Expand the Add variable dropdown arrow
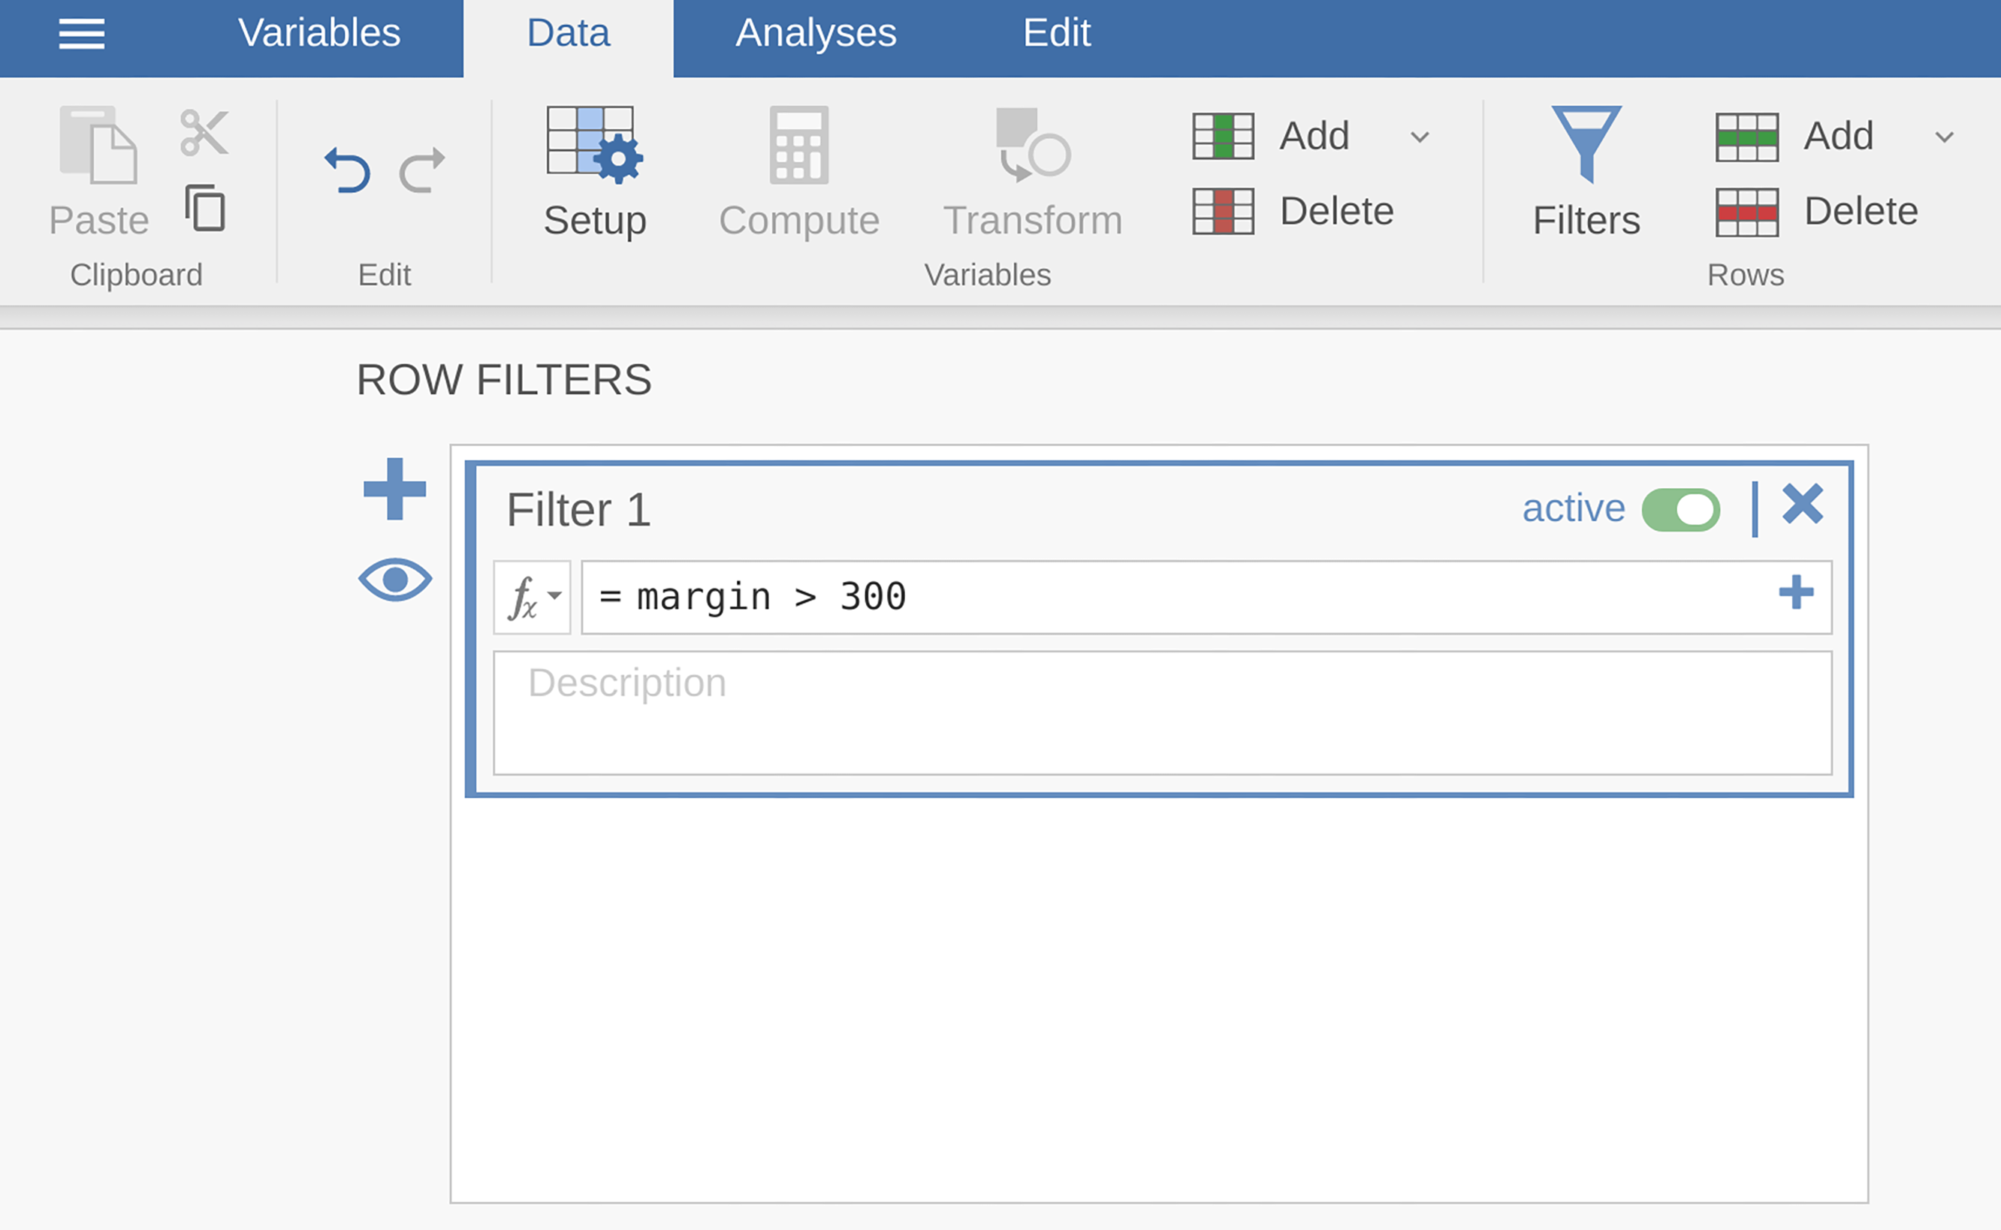Viewport: 2001px width, 1230px height. coord(1420,137)
